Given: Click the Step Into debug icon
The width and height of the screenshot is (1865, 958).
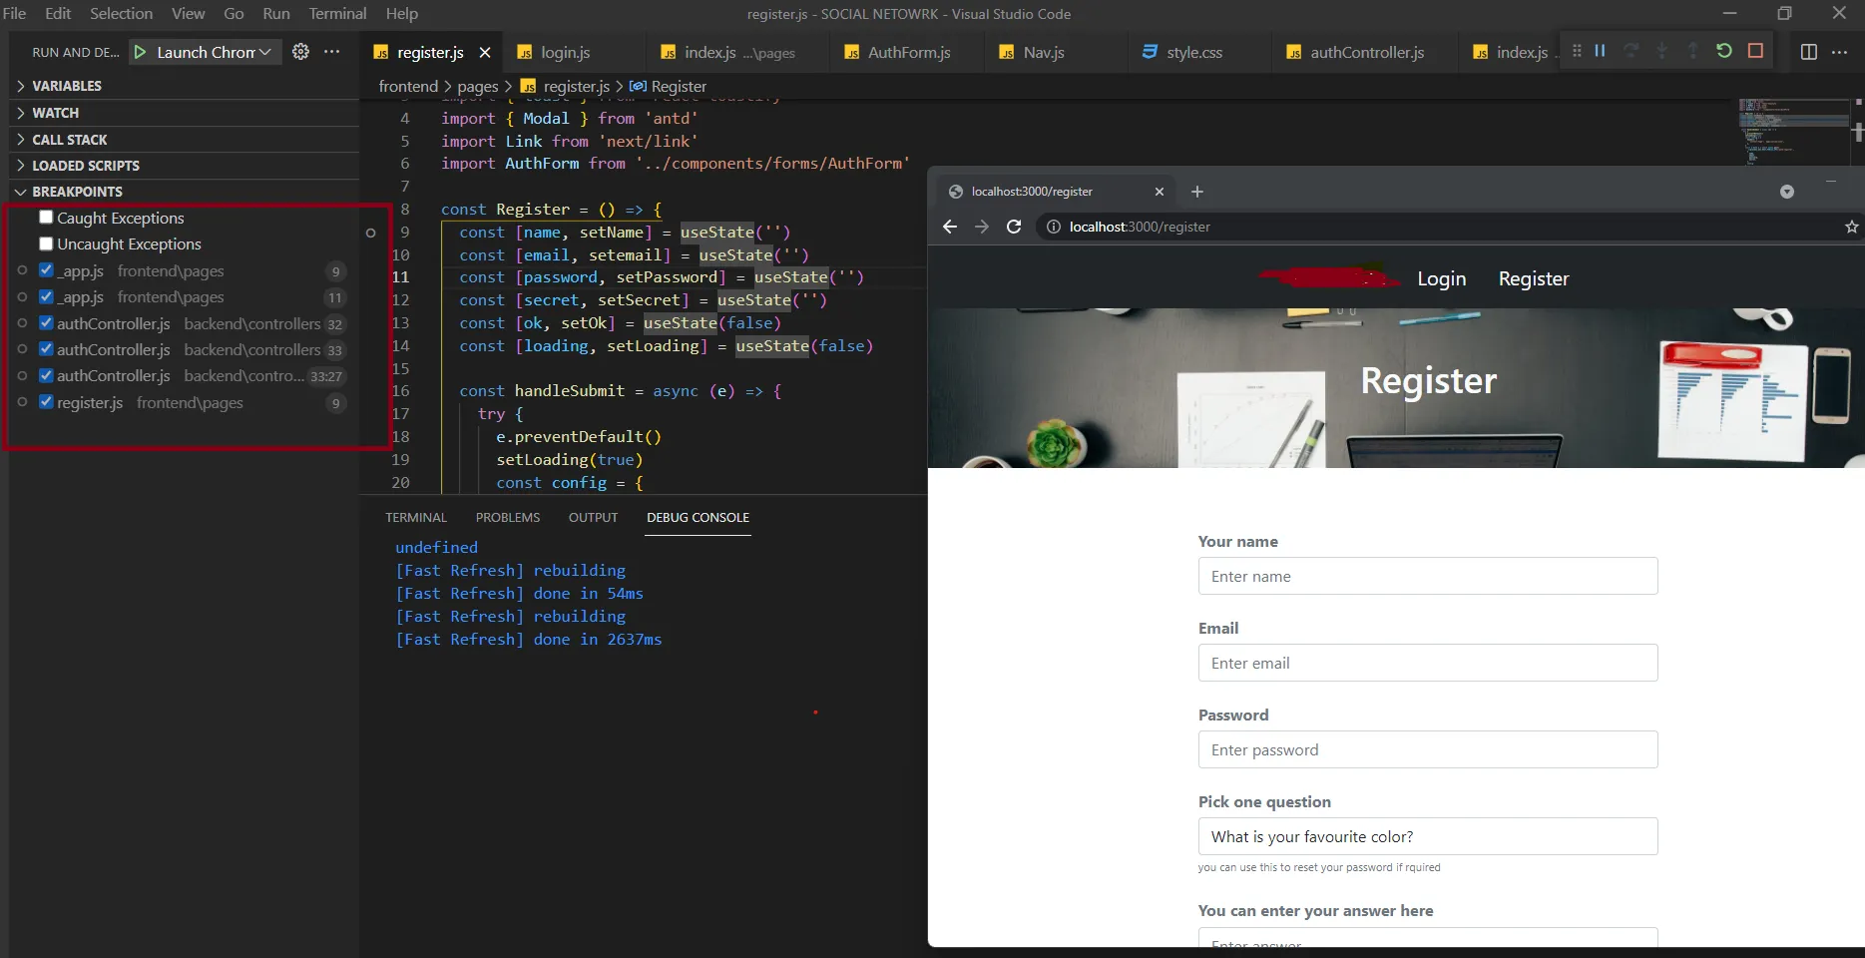Looking at the screenshot, I should 1661,51.
